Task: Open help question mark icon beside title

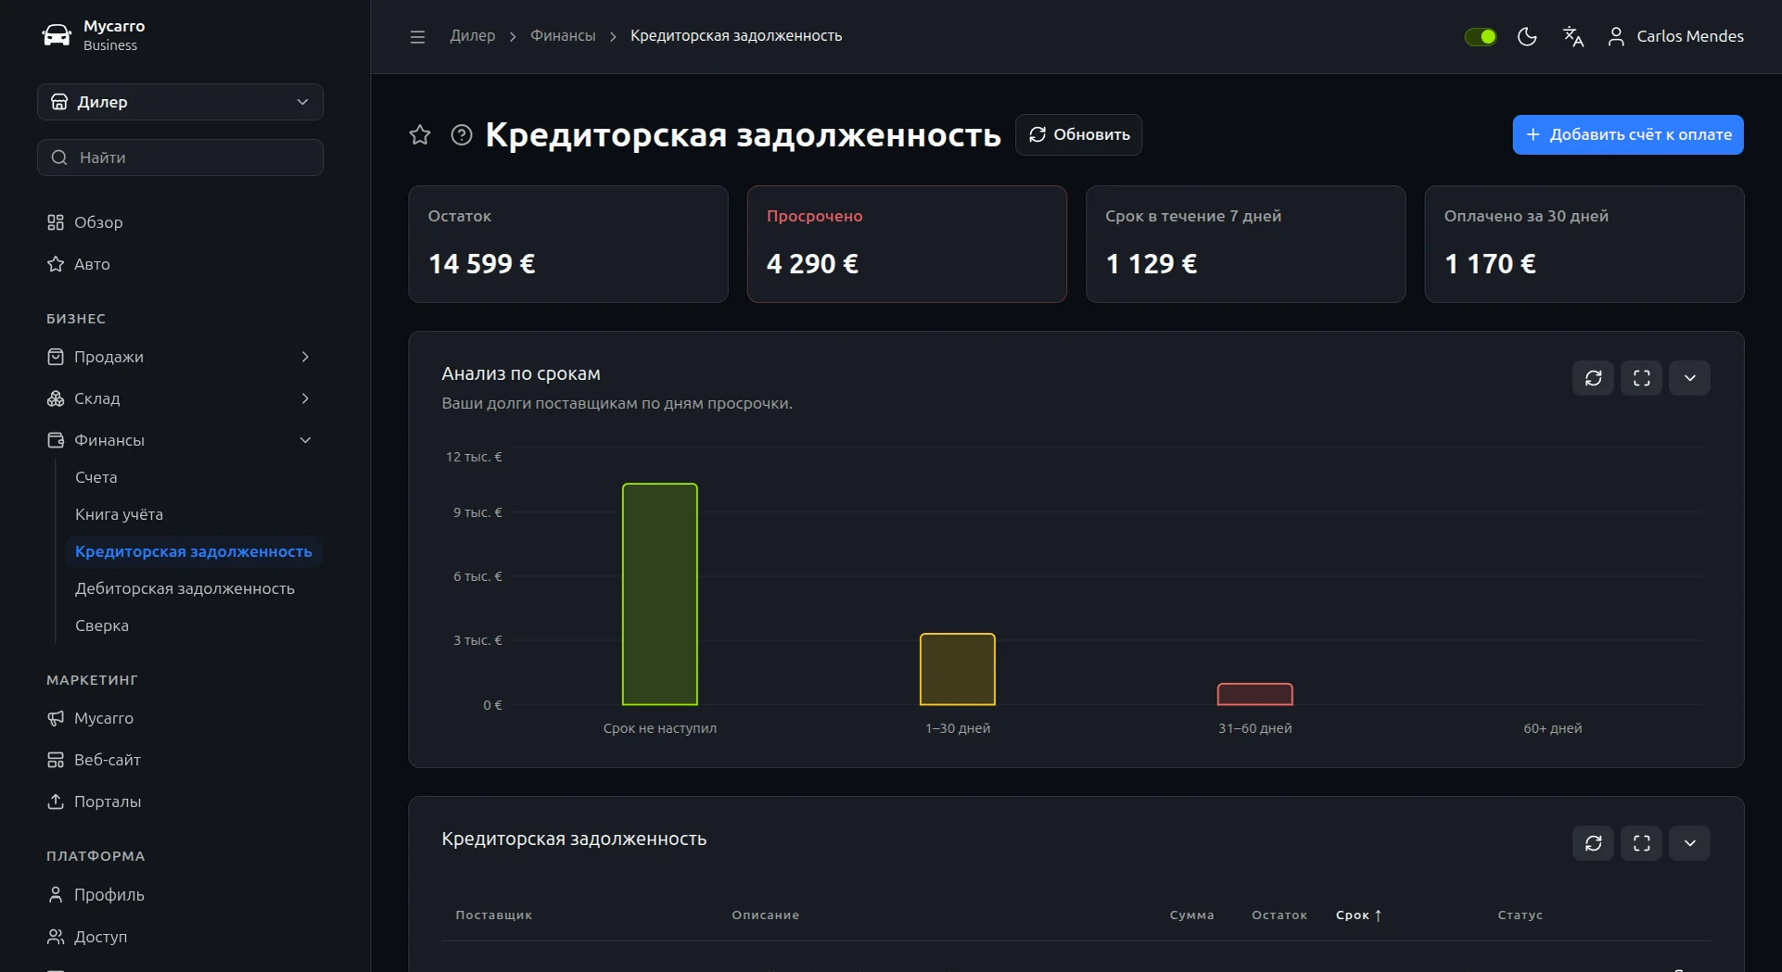Action: [462, 134]
